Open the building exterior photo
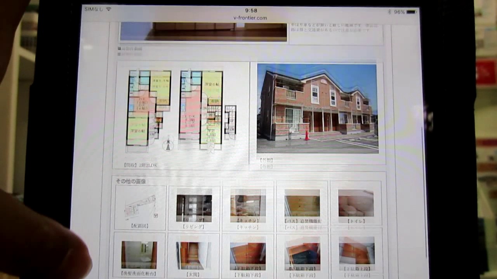The image size is (497, 279). pyautogui.click(x=317, y=108)
